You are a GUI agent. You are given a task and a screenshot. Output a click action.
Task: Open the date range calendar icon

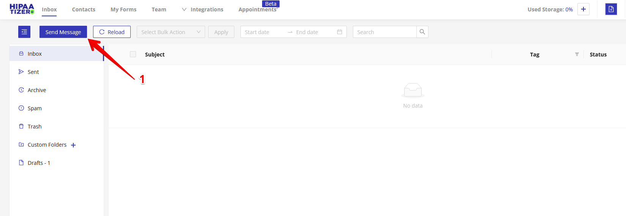[339, 32]
